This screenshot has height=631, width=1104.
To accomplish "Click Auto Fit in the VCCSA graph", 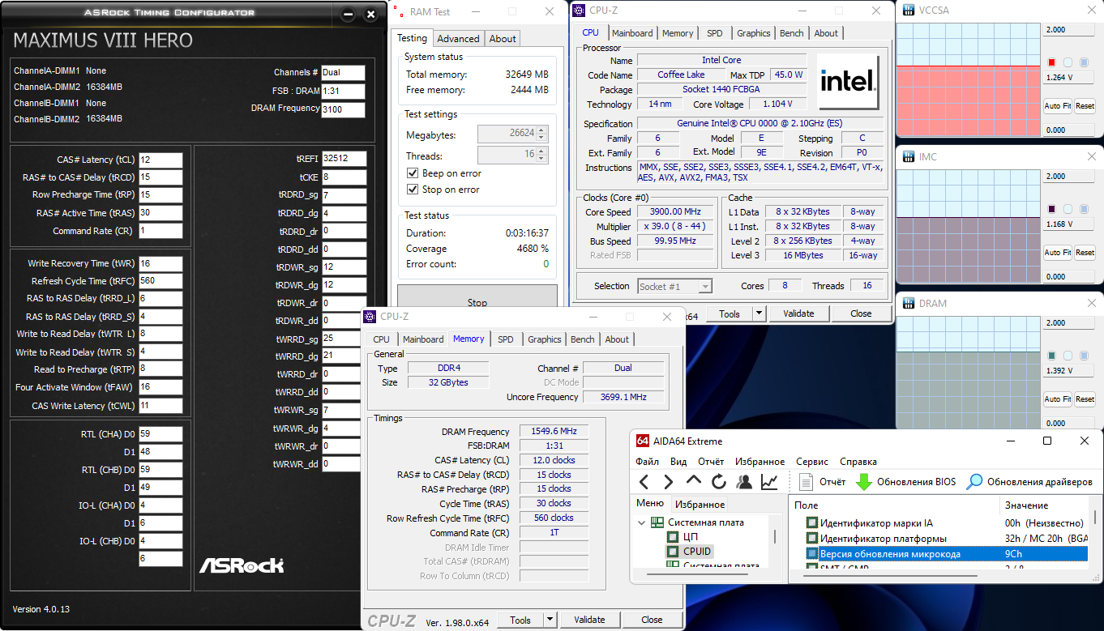I will point(1057,106).
